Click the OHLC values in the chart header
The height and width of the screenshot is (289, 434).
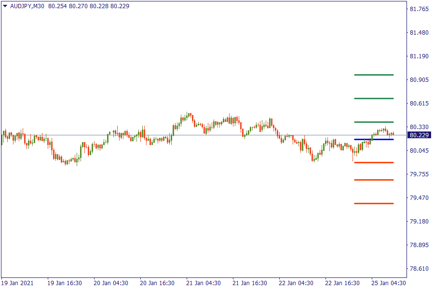pos(89,6)
